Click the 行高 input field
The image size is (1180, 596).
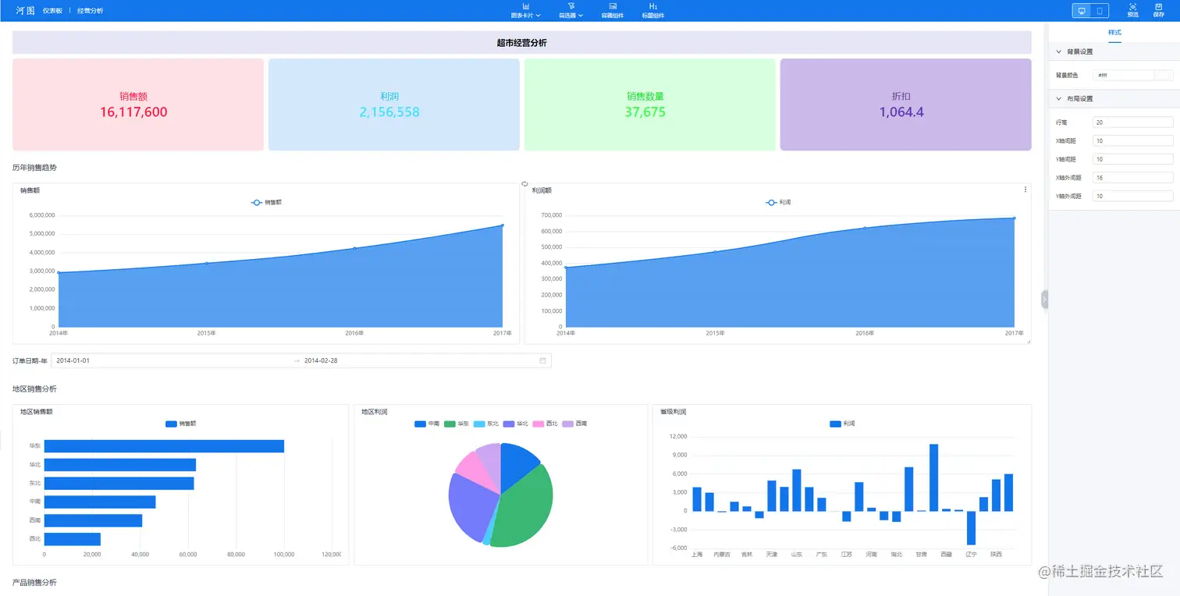click(1133, 122)
